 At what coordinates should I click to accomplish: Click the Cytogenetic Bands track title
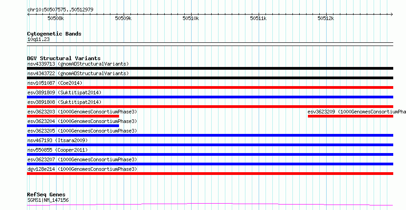point(54,34)
